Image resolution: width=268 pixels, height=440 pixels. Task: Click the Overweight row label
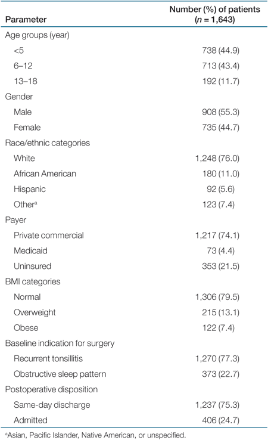[x=35, y=312]
